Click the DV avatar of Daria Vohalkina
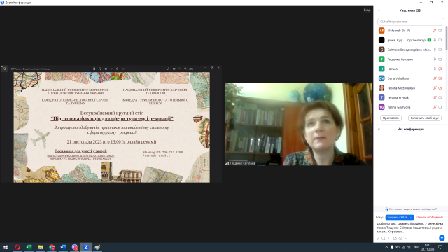The height and width of the screenshot is (252, 448). click(381, 78)
